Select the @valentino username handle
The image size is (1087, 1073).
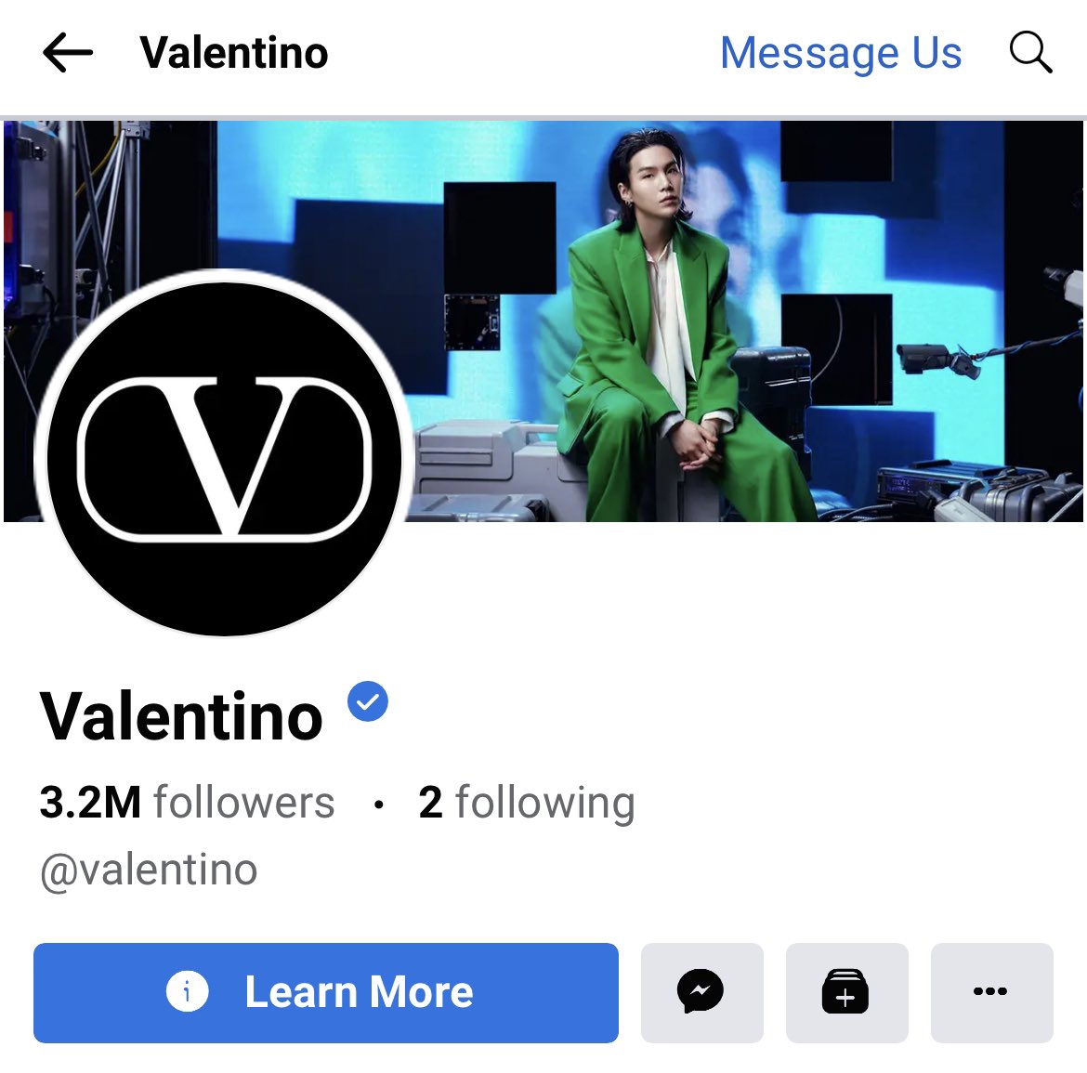tap(149, 870)
